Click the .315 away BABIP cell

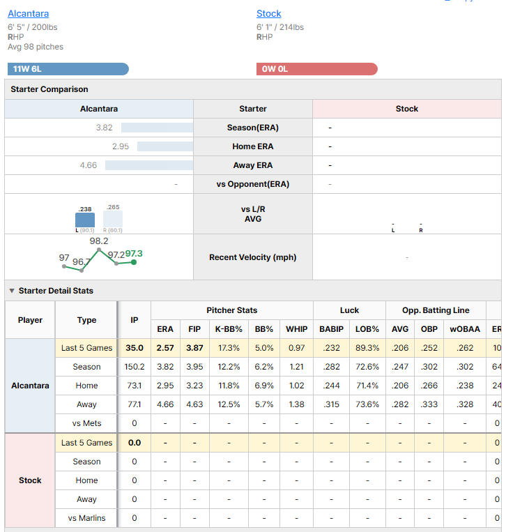click(x=331, y=404)
